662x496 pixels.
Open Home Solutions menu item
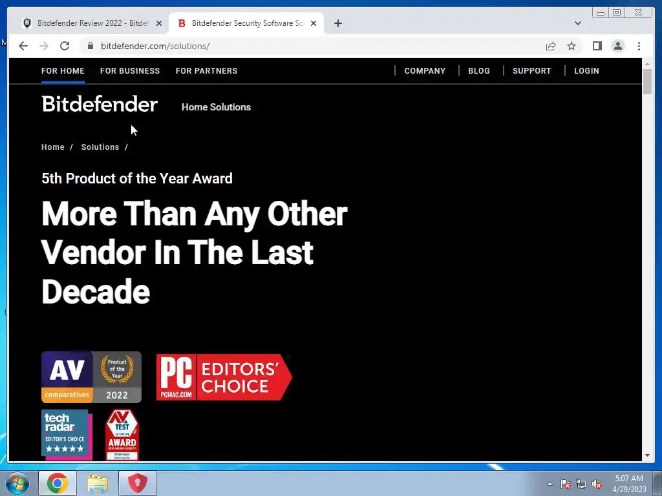[x=216, y=107]
